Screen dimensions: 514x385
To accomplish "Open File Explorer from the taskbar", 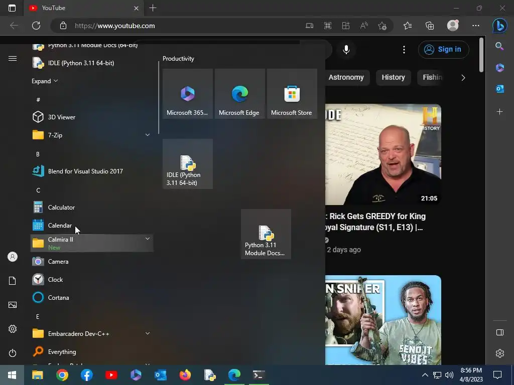I will pos(37,375).
